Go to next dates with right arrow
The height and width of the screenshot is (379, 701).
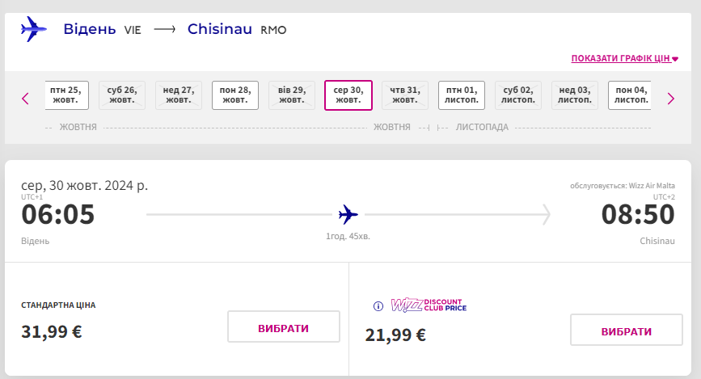click(670, 99)
